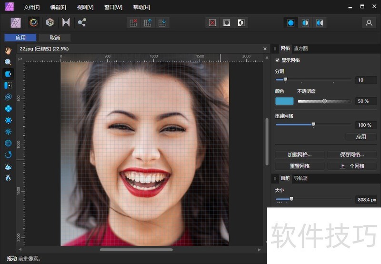Switch to the 直方图 histogram tab
Viewport: 381px width, 264px height.
pos(301,49)
